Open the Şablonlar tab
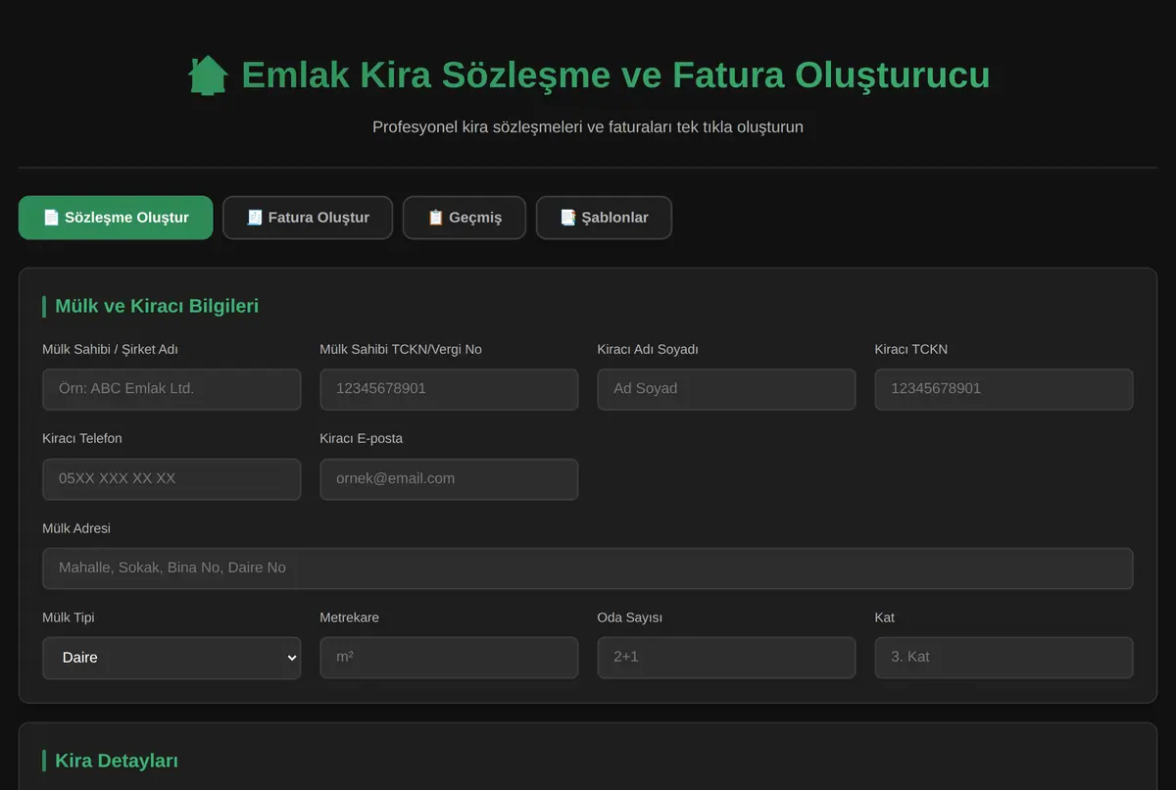 (x=604, y=218)
